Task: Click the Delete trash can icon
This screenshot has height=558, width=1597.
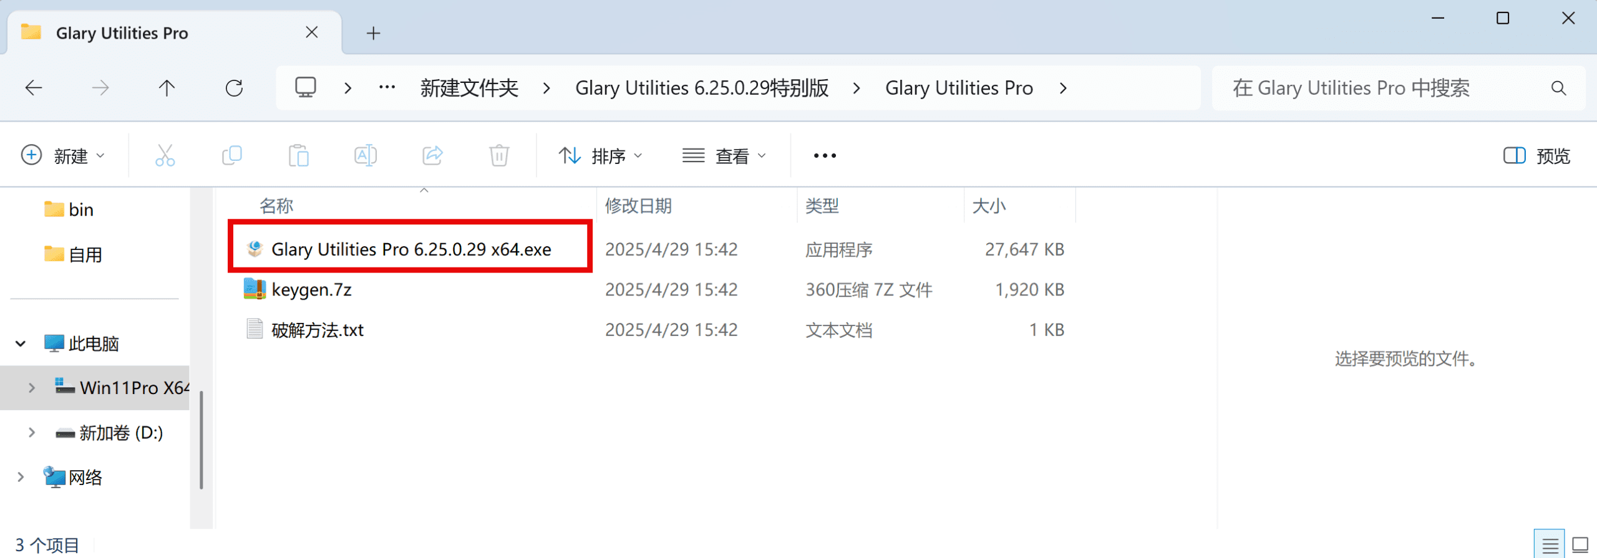Action: click(499, 155)
